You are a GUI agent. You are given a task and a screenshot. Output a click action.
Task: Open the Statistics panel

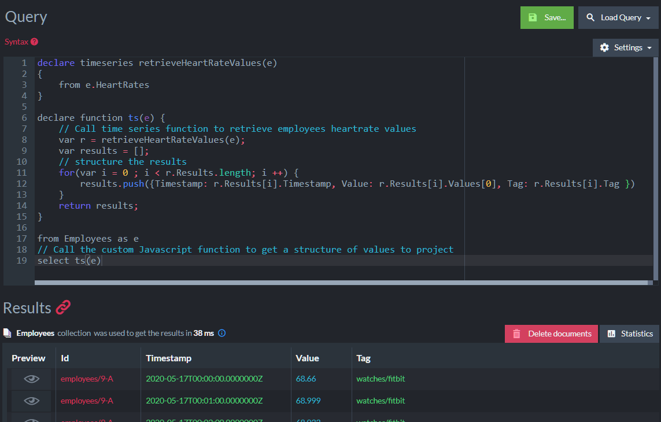click(629, 334)
